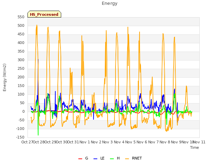Screen dimensions: 220x165
Task: Click the Nov 6 x-axis date label
Action: tap(142, 142)
